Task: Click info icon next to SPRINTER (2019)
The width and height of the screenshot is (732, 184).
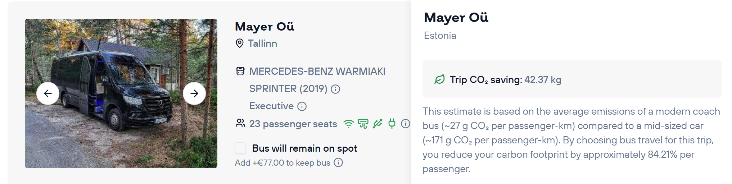Action: [335, 89]
